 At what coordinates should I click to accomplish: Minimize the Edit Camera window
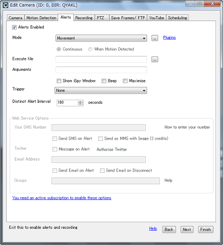[x=190, y=4]
